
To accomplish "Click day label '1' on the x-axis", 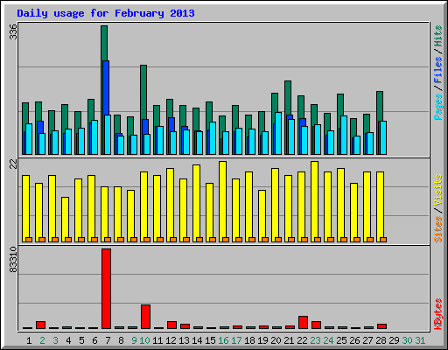I will tap(29, 340).
